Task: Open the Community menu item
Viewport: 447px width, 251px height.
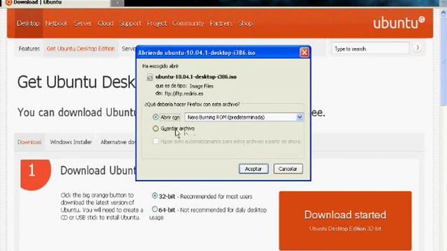Action: (x=188, y=24)
